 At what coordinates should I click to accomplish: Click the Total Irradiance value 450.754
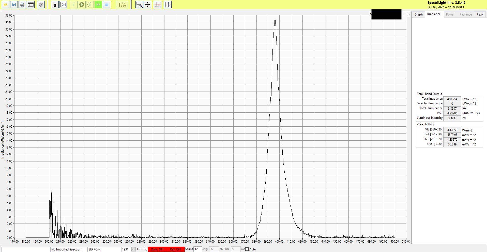(452, 99)
